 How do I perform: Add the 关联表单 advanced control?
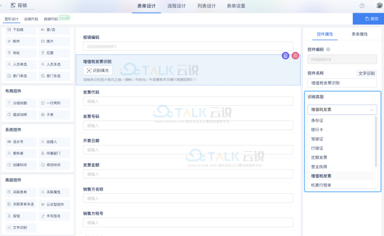click(21, 192)
